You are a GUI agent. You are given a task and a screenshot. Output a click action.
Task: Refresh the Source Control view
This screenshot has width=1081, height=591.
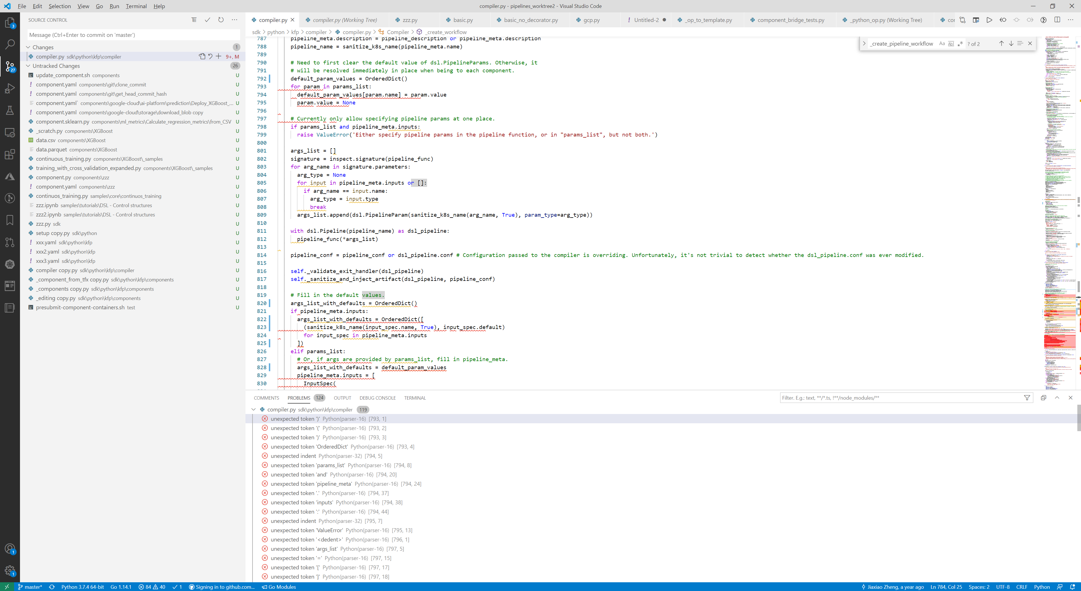click(x=221, y=20)
